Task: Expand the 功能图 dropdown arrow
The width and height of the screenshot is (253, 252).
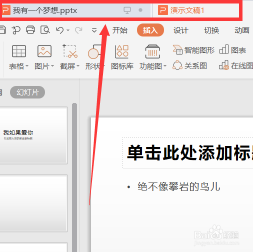Action: click(x=165, y=66)
